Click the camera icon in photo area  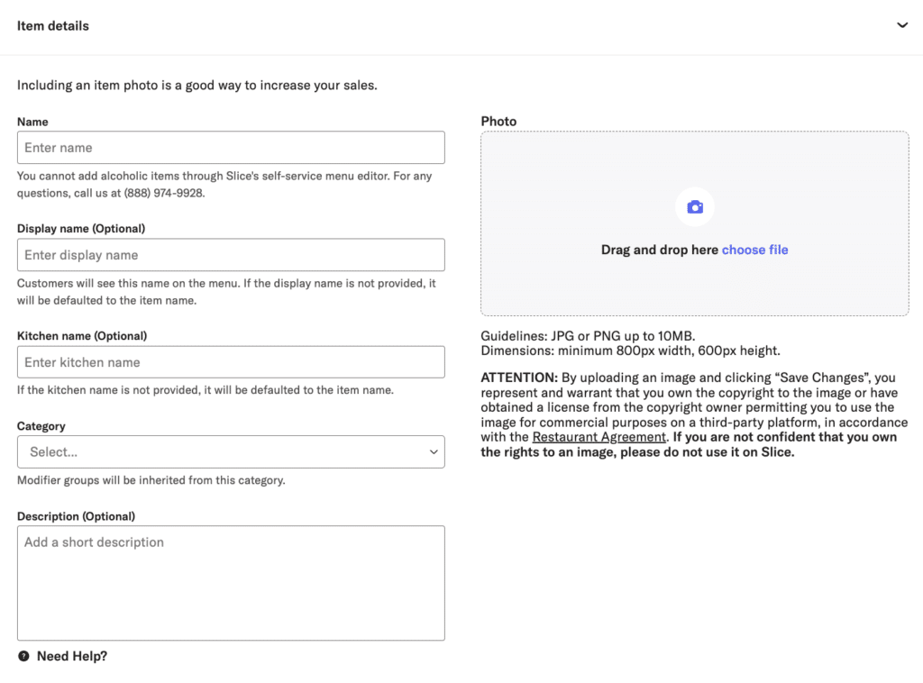pyautogui.click(x=694, y=207)
